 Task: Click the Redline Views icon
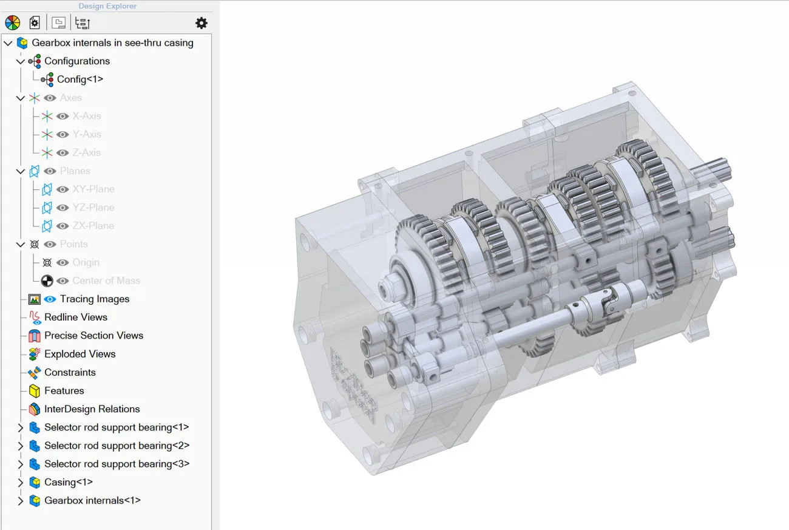tap(35, 318)
